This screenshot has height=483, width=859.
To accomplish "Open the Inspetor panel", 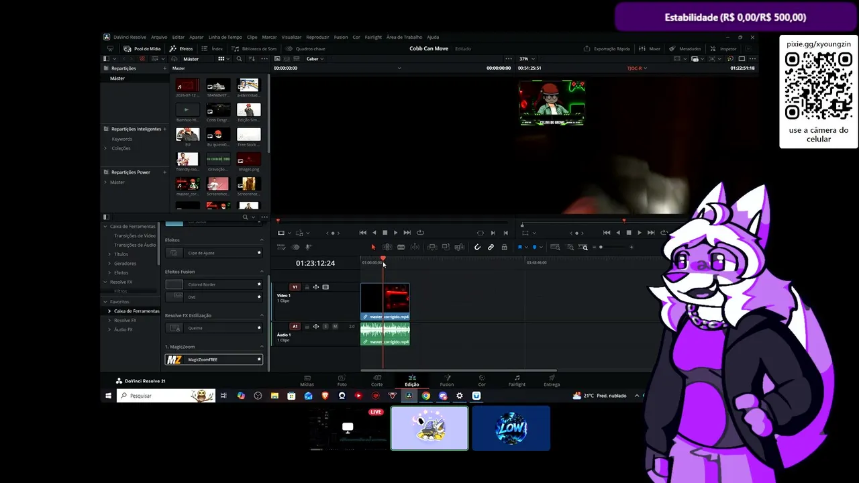I will click(723, 49).
